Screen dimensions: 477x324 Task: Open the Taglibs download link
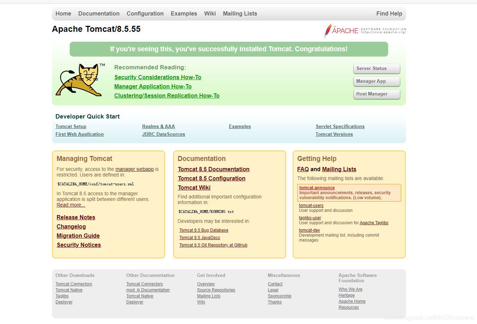[62, 296]
